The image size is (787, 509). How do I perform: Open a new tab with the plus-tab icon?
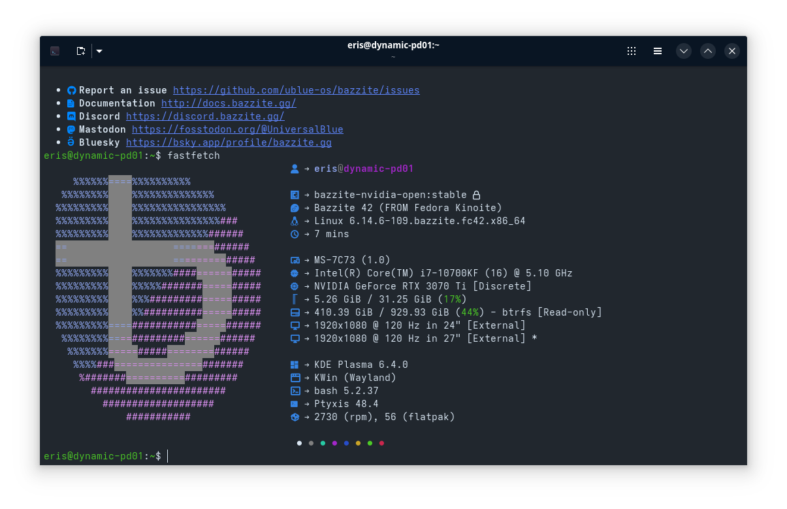[80, 51]
